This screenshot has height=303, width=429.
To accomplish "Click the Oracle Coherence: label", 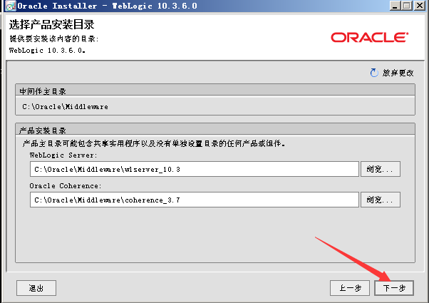I will (x=66, y=186).
